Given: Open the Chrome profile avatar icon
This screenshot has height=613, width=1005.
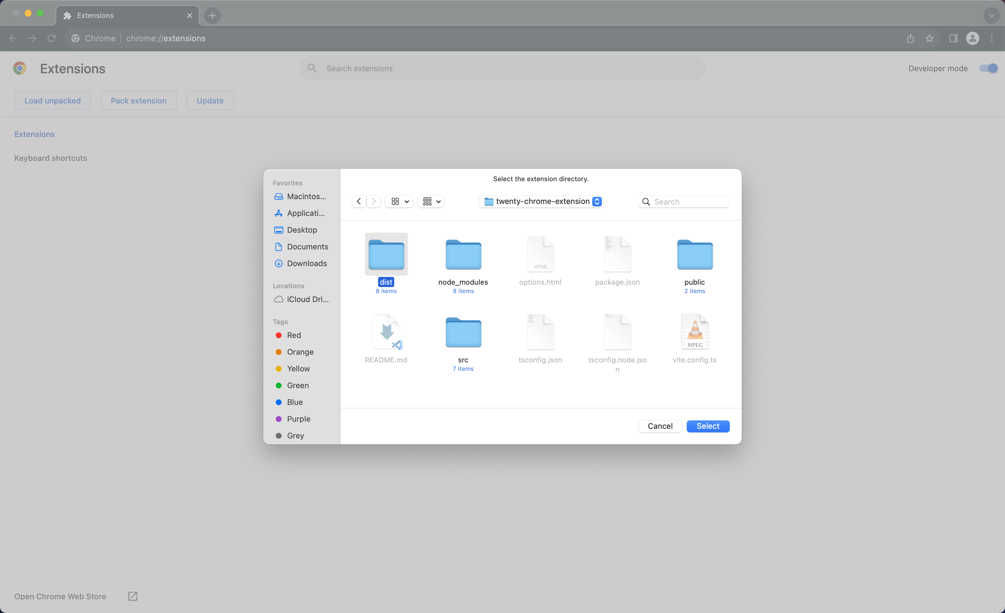Looking at the screenshot, I should [972, 38].
